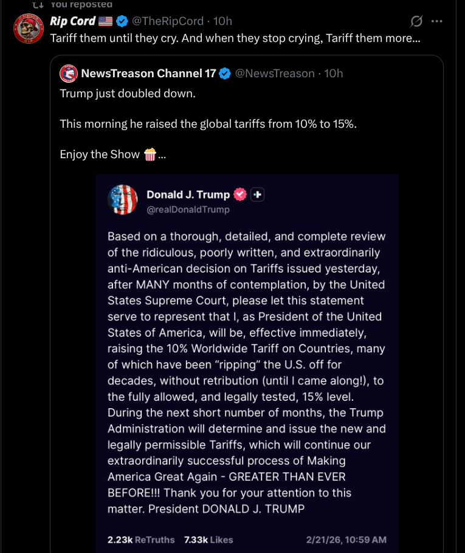465x553 pixels.
Task: Click the 2.23k ReTruths count
Action: [140, 540]
